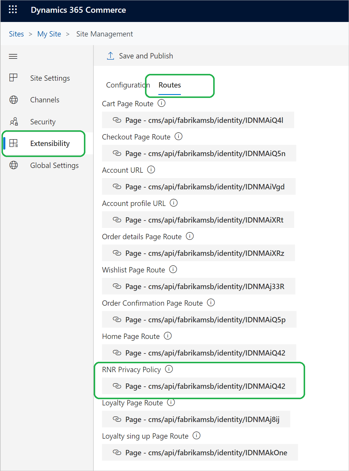Click the Site Settings layout icon

[x=13, y=78]
